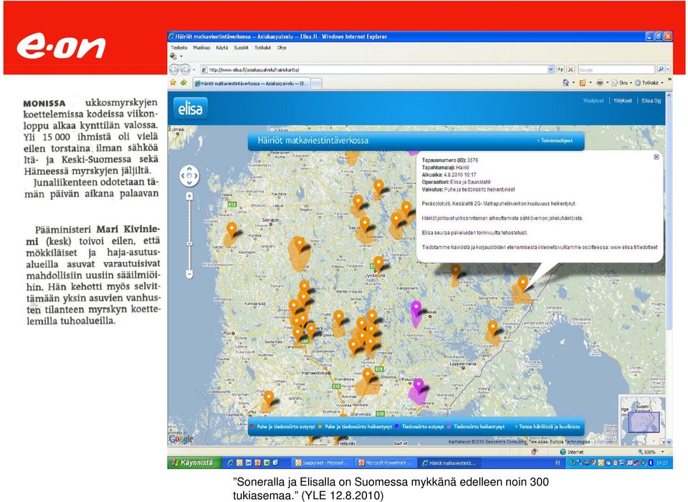
Task: Open the Suosikit menu
Action: pyautogui.click(x=242, y=48)
